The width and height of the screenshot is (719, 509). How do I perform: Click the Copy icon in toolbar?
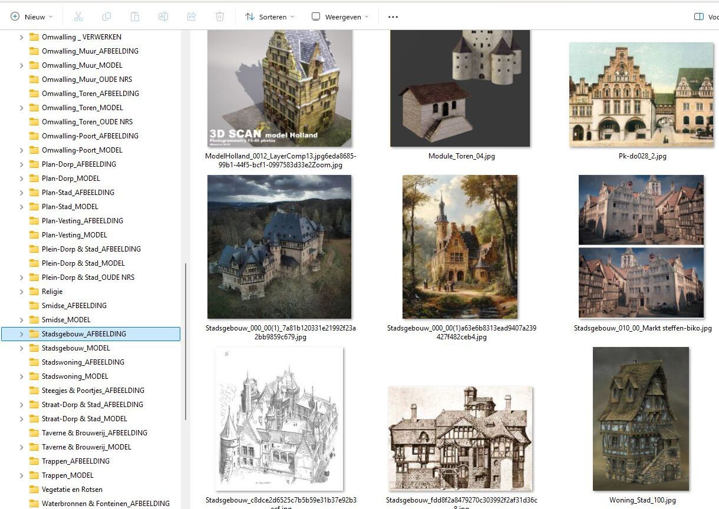click(x=107, y=17)
